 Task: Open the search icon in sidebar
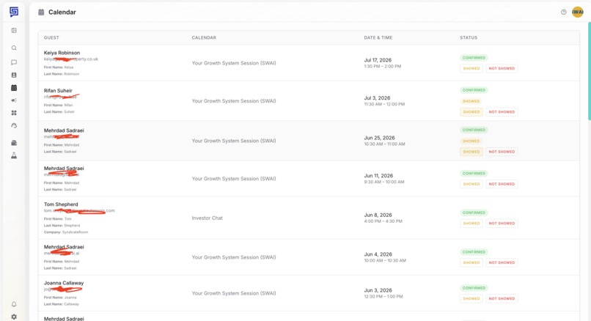click(14, 48)
